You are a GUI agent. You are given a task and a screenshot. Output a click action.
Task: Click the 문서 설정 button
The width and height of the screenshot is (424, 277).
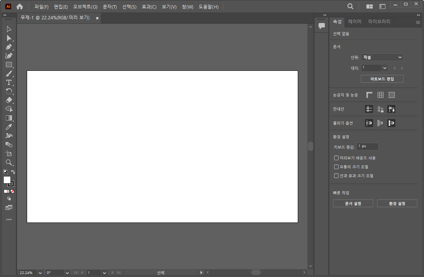pyautogui.click(x=353, y=204)
